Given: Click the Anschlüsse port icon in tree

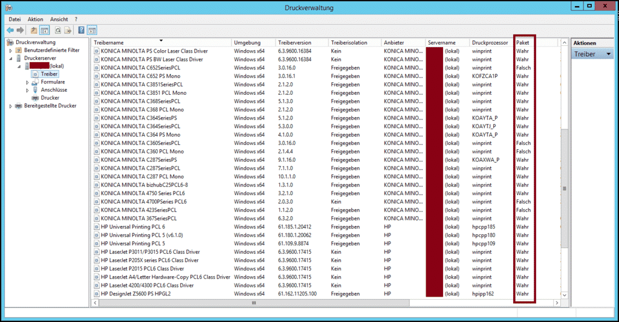Looking at the screenshot, I should pos(36,90).
